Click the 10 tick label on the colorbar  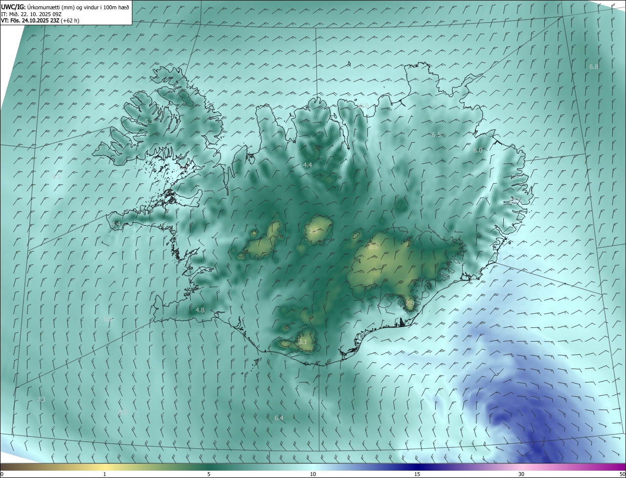313,475
